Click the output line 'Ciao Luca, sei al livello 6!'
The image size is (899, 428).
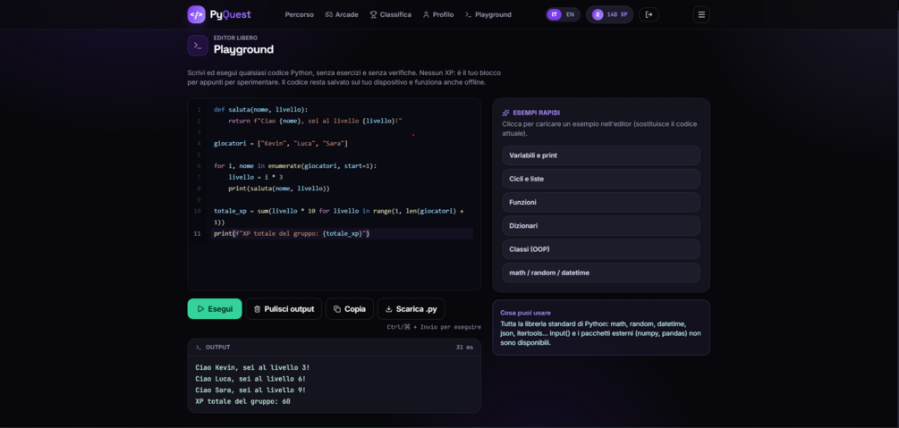tap(250, 379)
